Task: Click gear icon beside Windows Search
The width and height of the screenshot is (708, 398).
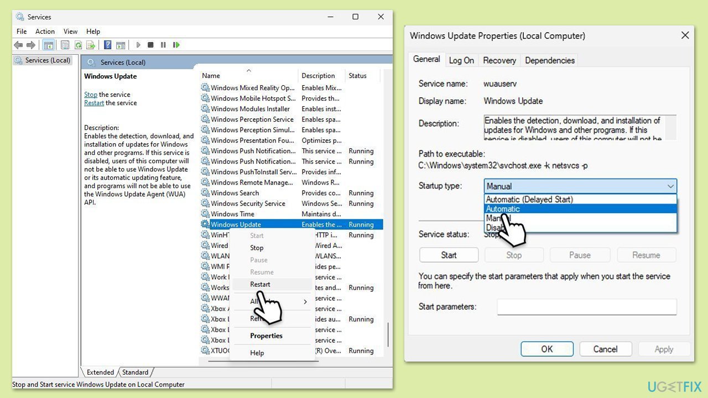Action: 205,193
